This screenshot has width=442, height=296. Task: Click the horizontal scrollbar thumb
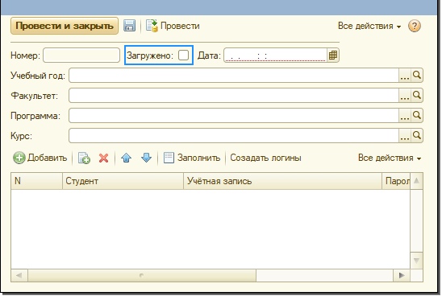(x=142, y=275)
